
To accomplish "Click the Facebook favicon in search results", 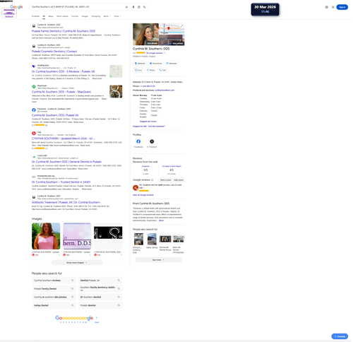I will click(x=34, y=110).
